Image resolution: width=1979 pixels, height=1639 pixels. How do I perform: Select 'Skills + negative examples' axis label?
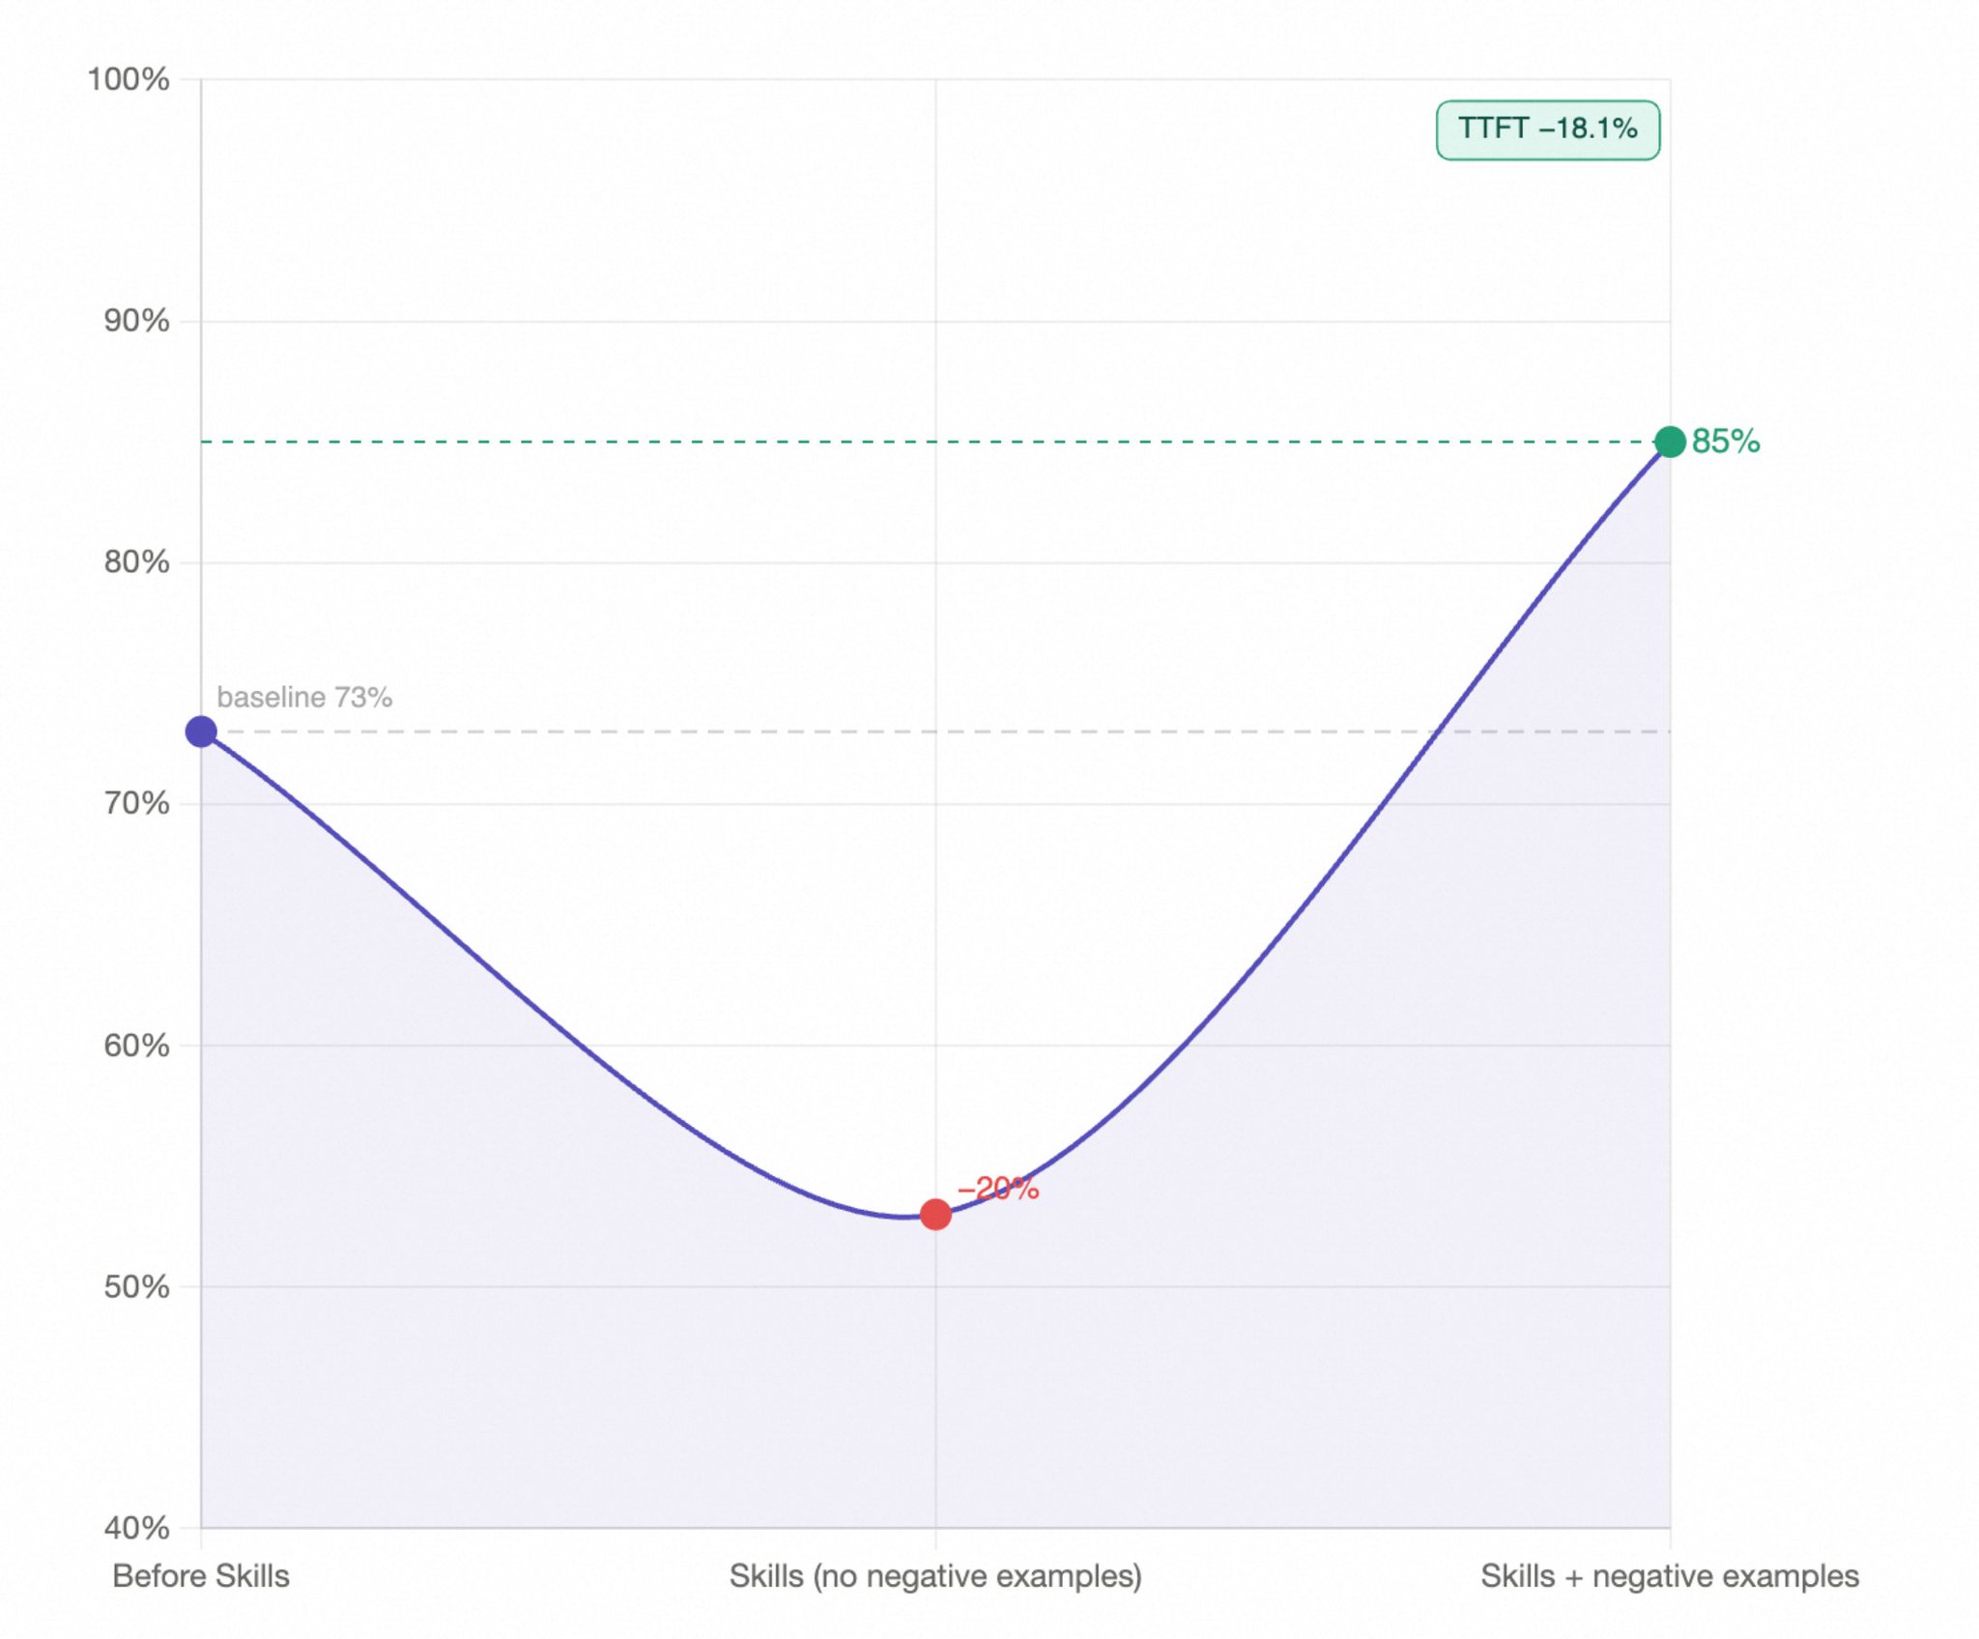pos(1669,1576)
